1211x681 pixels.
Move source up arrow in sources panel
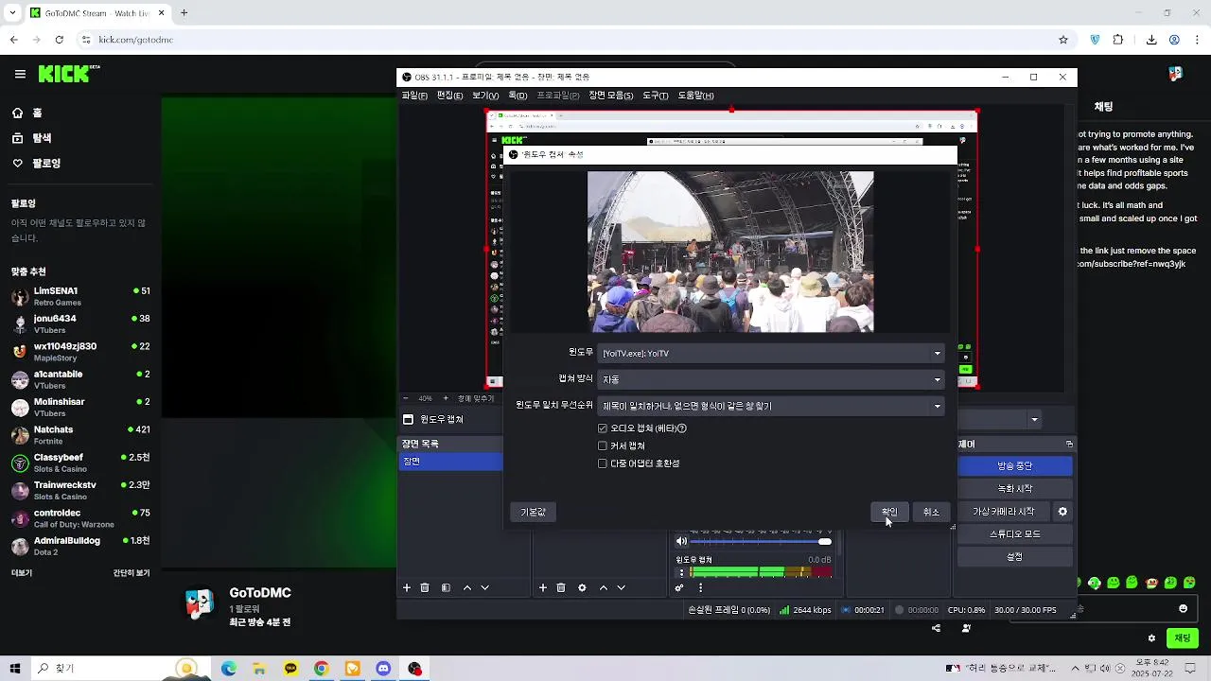604,587
